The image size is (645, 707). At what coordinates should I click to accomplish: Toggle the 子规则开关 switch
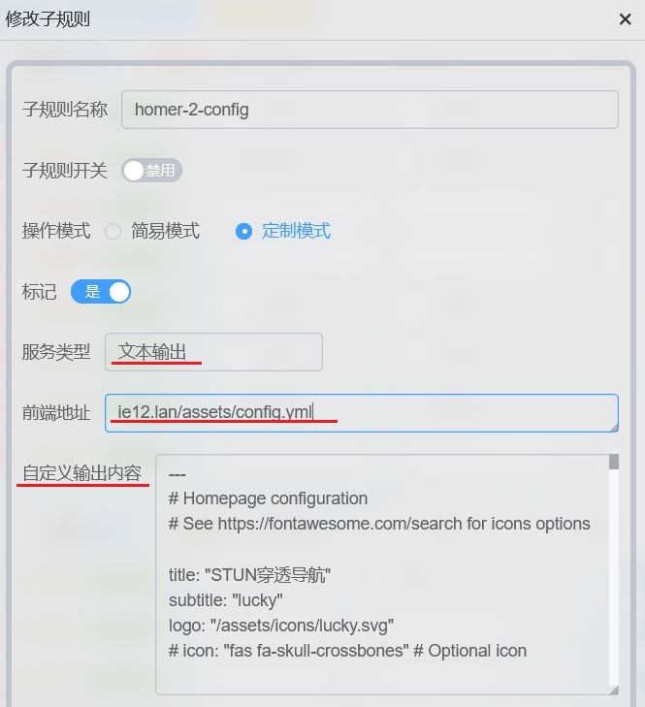pyautogui.click(x=151, y=171)
